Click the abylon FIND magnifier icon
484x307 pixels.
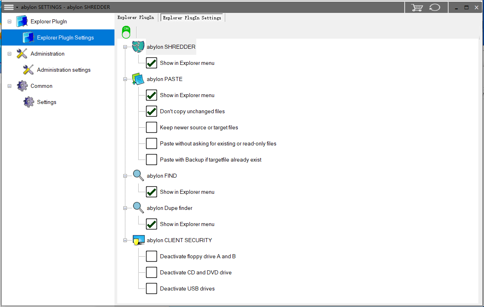(x=138, y=176)
